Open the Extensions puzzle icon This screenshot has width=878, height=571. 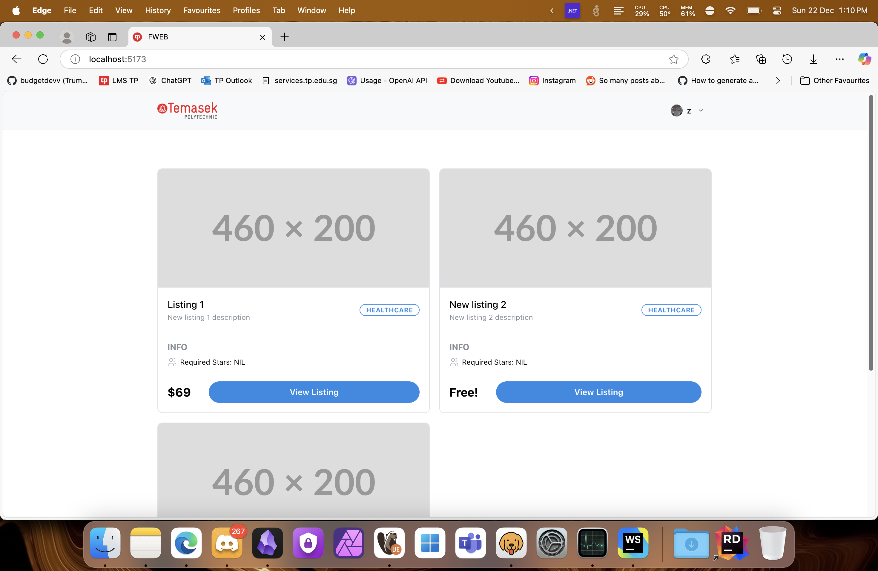tap(705, 59)
